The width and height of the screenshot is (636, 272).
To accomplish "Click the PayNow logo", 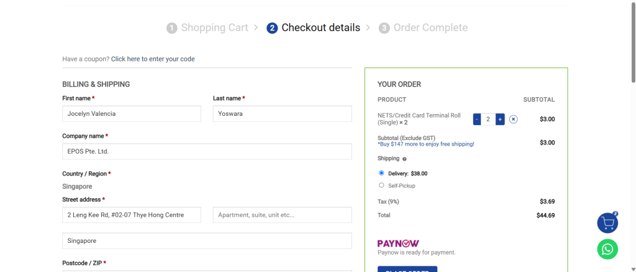I will (x=398, y=243).
